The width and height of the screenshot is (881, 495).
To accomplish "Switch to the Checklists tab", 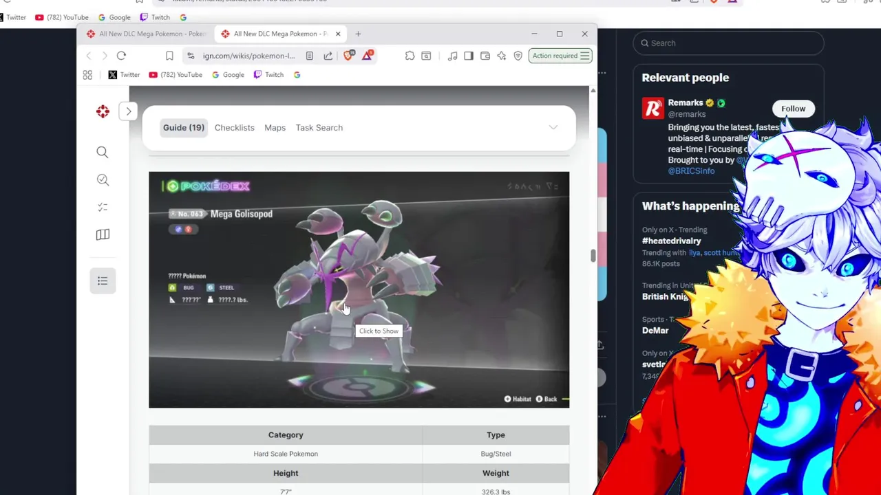I will (x=234, y=127).
